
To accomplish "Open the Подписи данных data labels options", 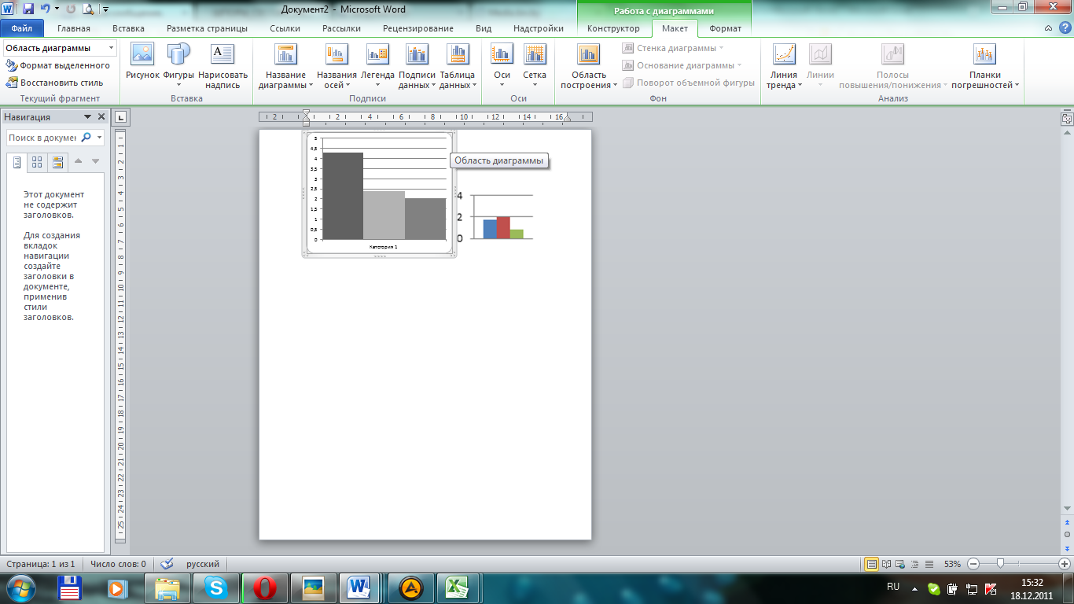I will click(x=417, y=66).
